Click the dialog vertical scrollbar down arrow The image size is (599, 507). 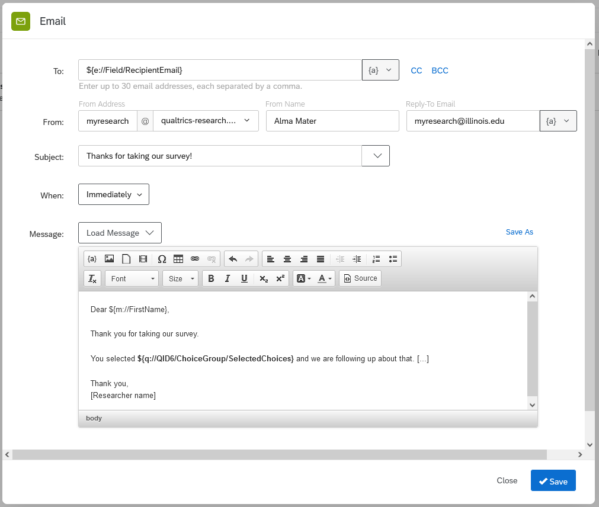click(x=590, y=444)
